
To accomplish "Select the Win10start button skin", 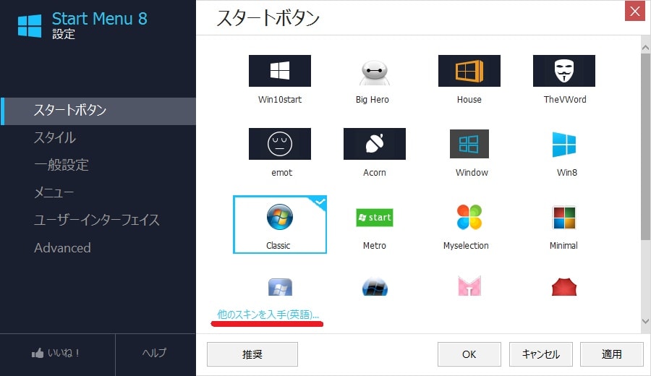I will pyautogui.click(x=280, y=71).
